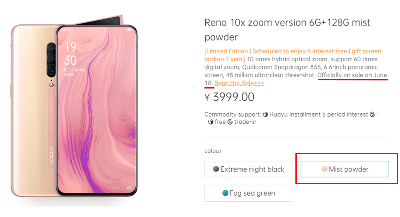Click the spiral icon after 'period interest'
400x217 pixels.
click(372, 114)
